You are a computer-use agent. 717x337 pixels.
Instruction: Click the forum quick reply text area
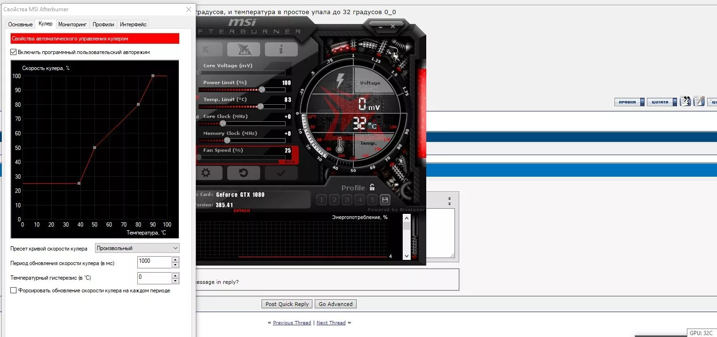pyautogui.click(x=440, y=233)
